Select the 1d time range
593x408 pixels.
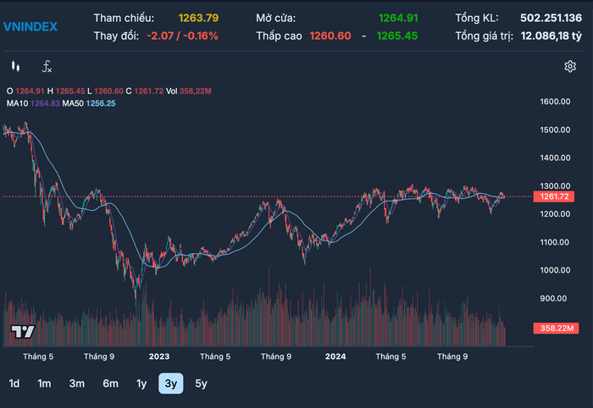14,383
